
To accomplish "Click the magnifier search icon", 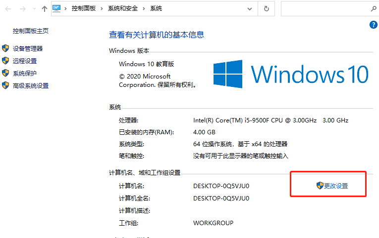I will [x=373, y=8].
